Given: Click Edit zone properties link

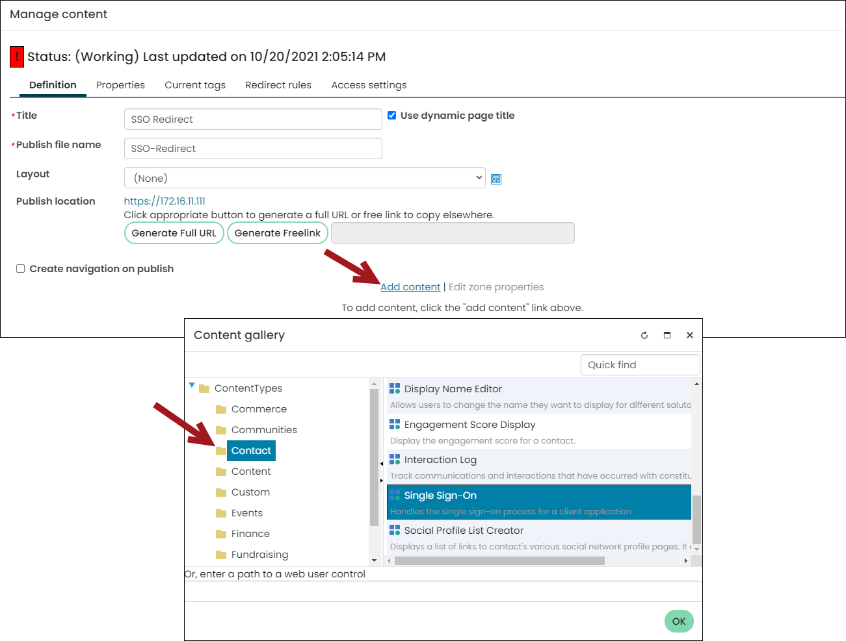Looking at the screenshot, I should (496, 287).
